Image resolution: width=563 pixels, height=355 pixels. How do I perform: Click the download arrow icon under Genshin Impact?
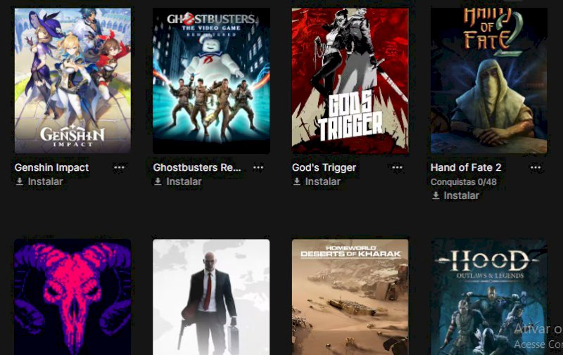[20, 181]
